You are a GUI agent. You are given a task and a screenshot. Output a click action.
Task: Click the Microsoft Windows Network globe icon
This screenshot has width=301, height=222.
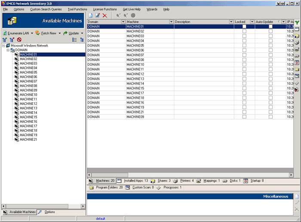[x=8, y=46]
